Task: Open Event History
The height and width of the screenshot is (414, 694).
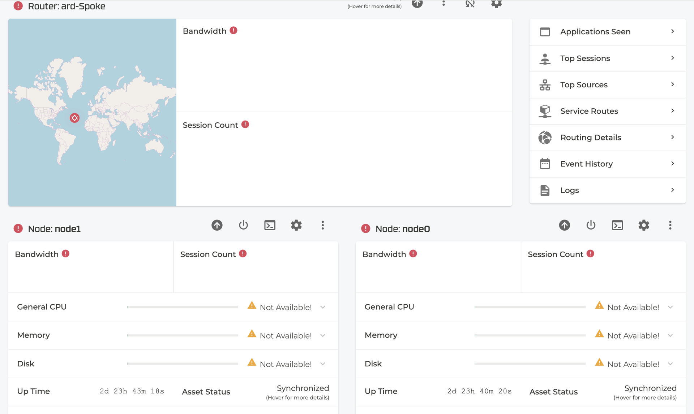Action: click(607, 164)
